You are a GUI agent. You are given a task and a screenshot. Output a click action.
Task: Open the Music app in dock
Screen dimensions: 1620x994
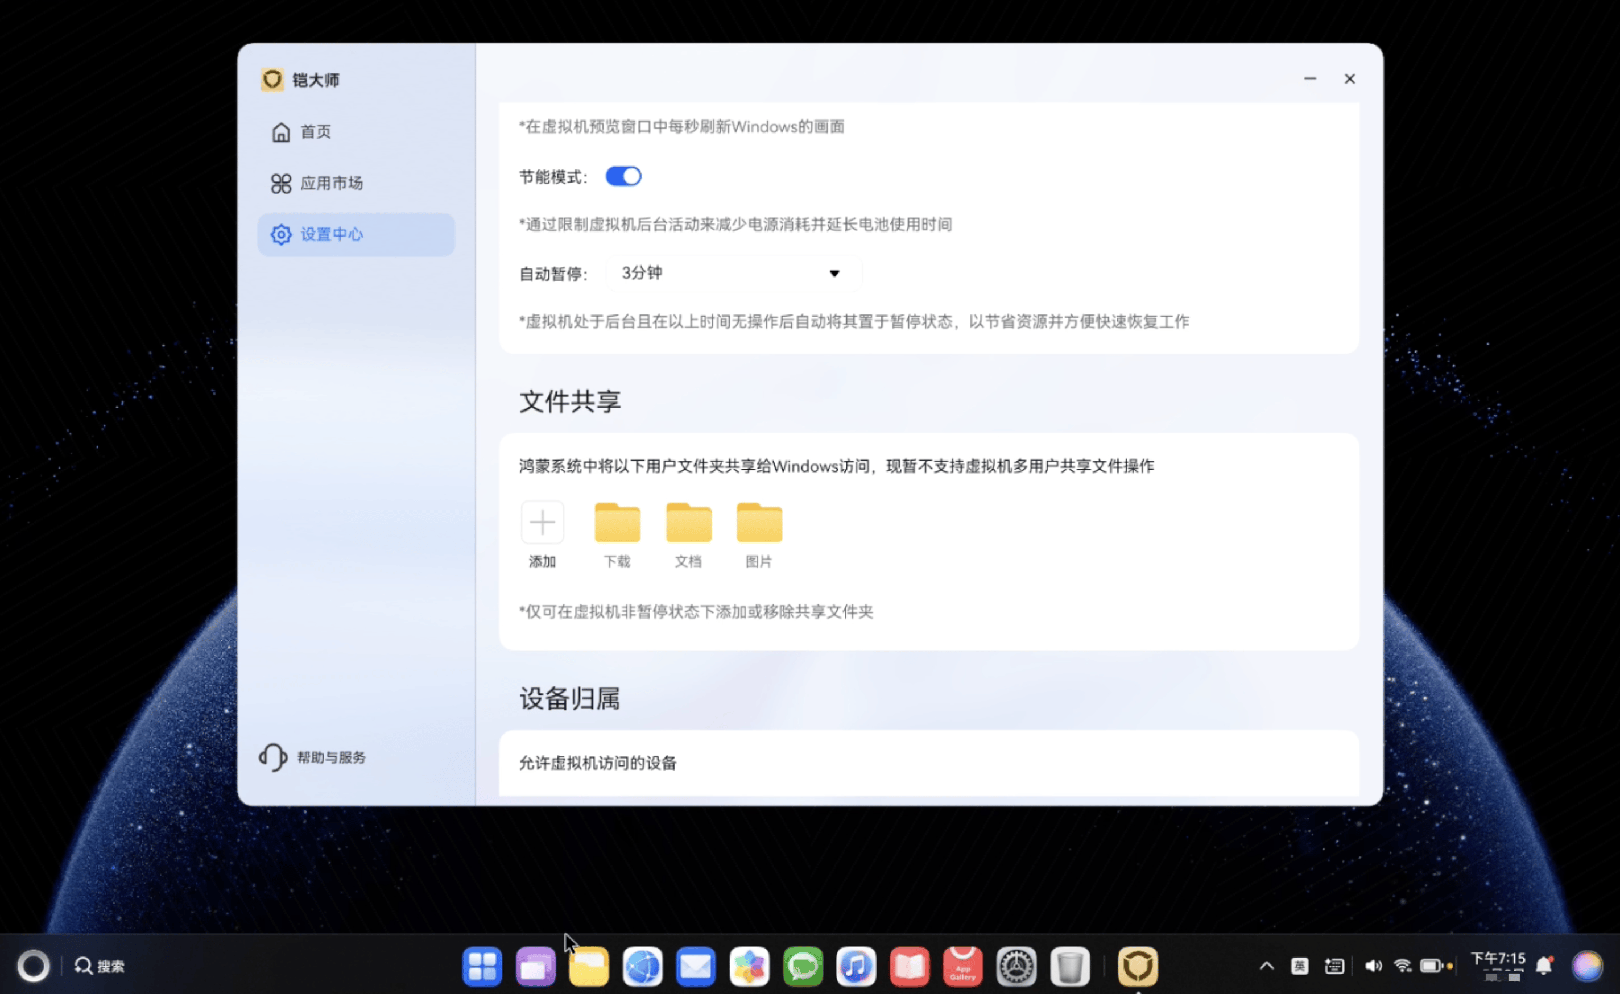click(856, 966)
